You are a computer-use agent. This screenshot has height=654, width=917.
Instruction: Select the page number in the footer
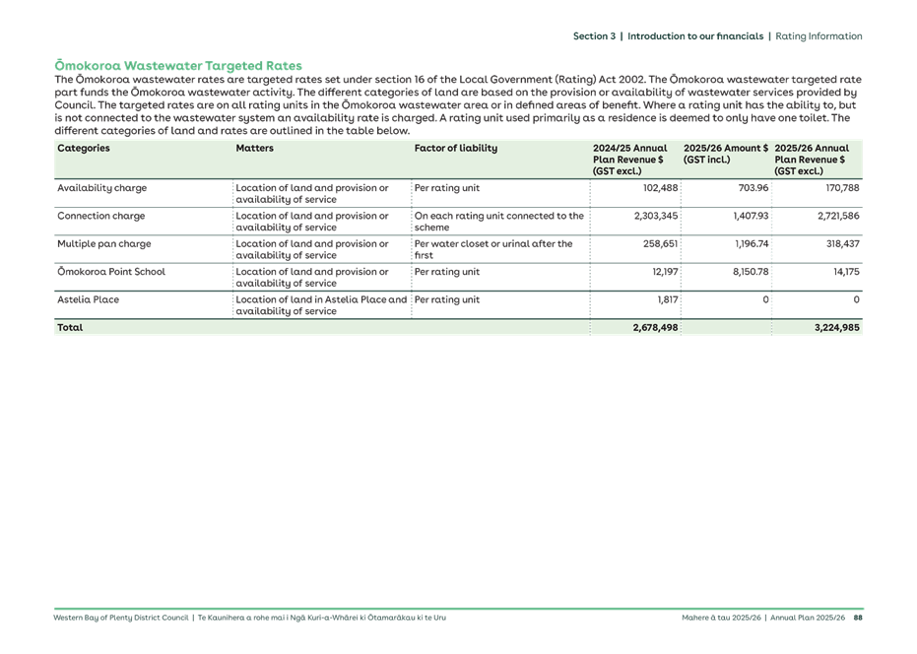[x=859, y=619]
